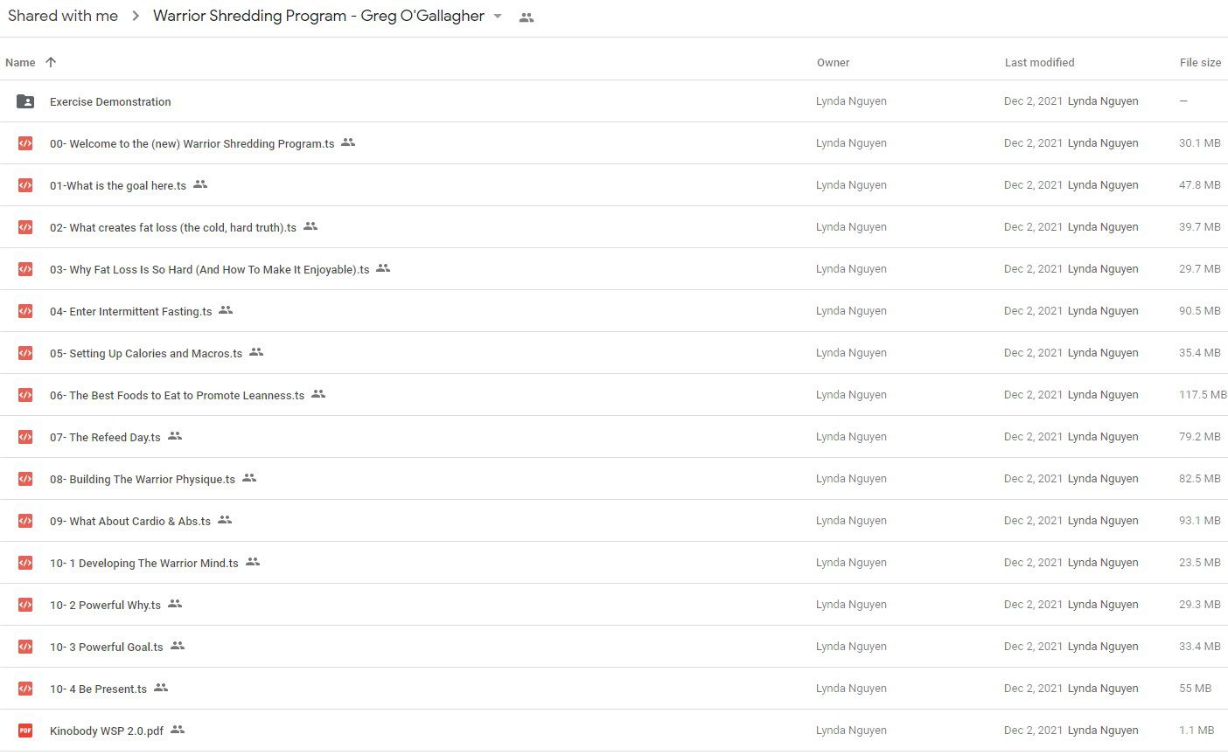
Task: Click the File size column header
Action: (1200, 63)
